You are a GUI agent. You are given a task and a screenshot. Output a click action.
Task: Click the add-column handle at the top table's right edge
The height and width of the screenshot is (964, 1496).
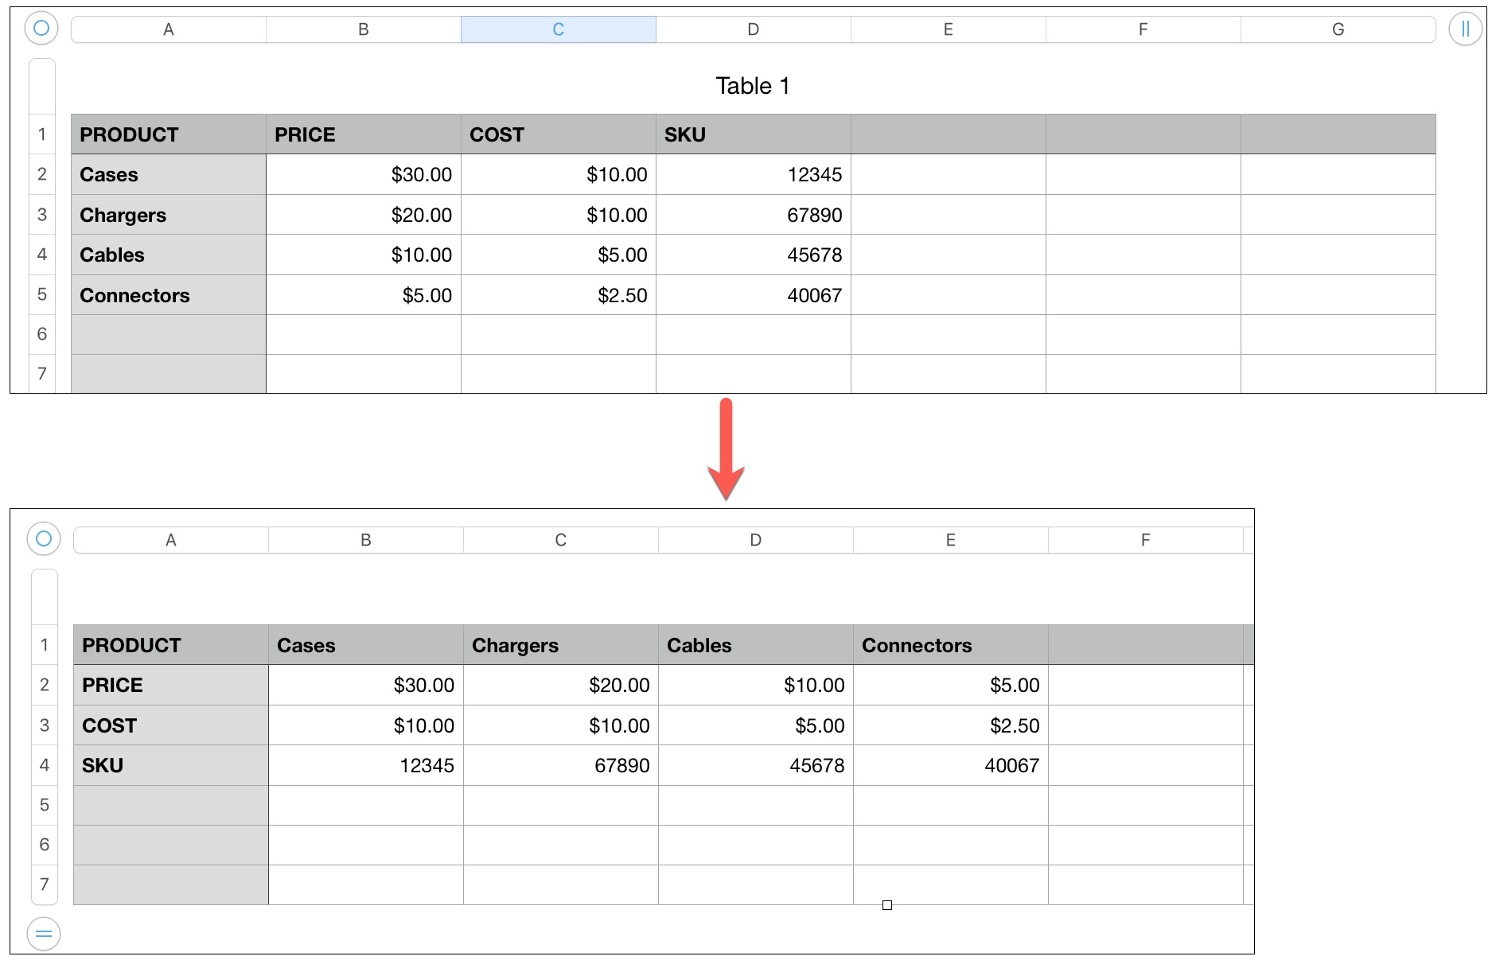click(x=1465, y=29)
